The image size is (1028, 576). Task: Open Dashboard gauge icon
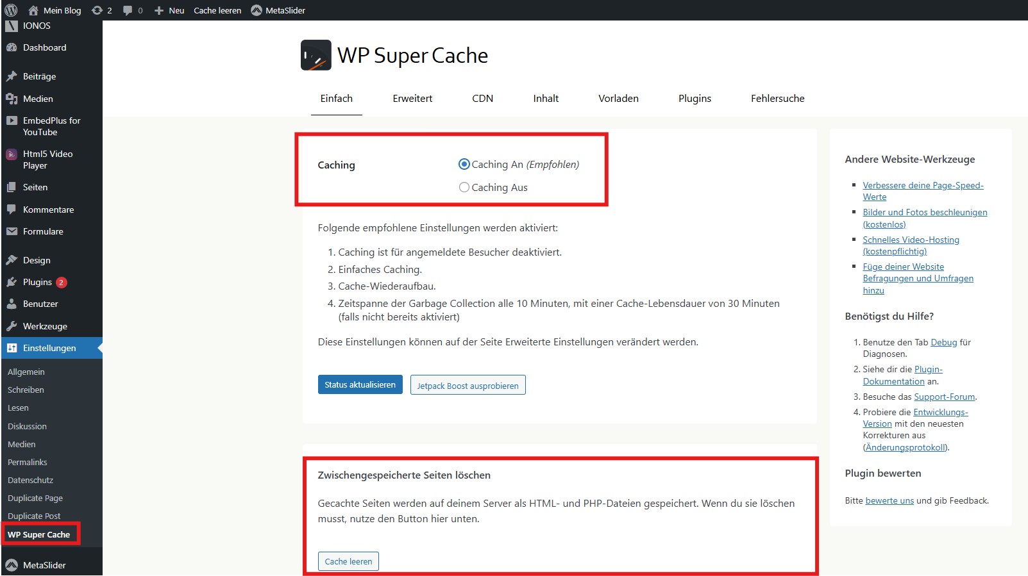[x=12, y=47]
